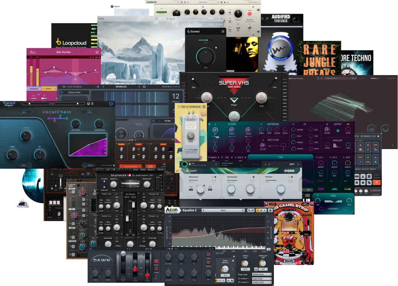Click the undo arrow in the Equalize 2 toolbar

249,211
